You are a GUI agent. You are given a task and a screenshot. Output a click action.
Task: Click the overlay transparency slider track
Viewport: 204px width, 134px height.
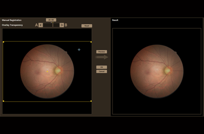tap(51, 25)
